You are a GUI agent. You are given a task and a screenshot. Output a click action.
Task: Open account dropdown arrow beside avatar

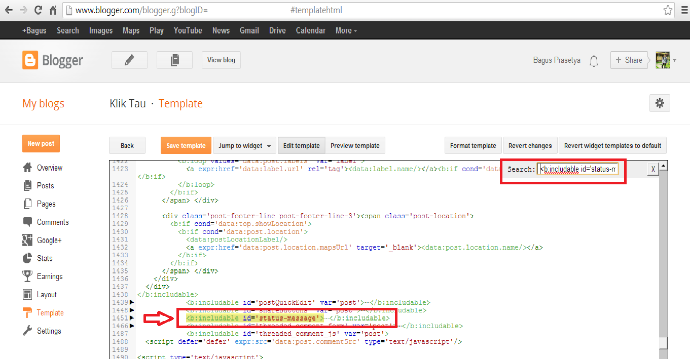[x=674, y=60]
